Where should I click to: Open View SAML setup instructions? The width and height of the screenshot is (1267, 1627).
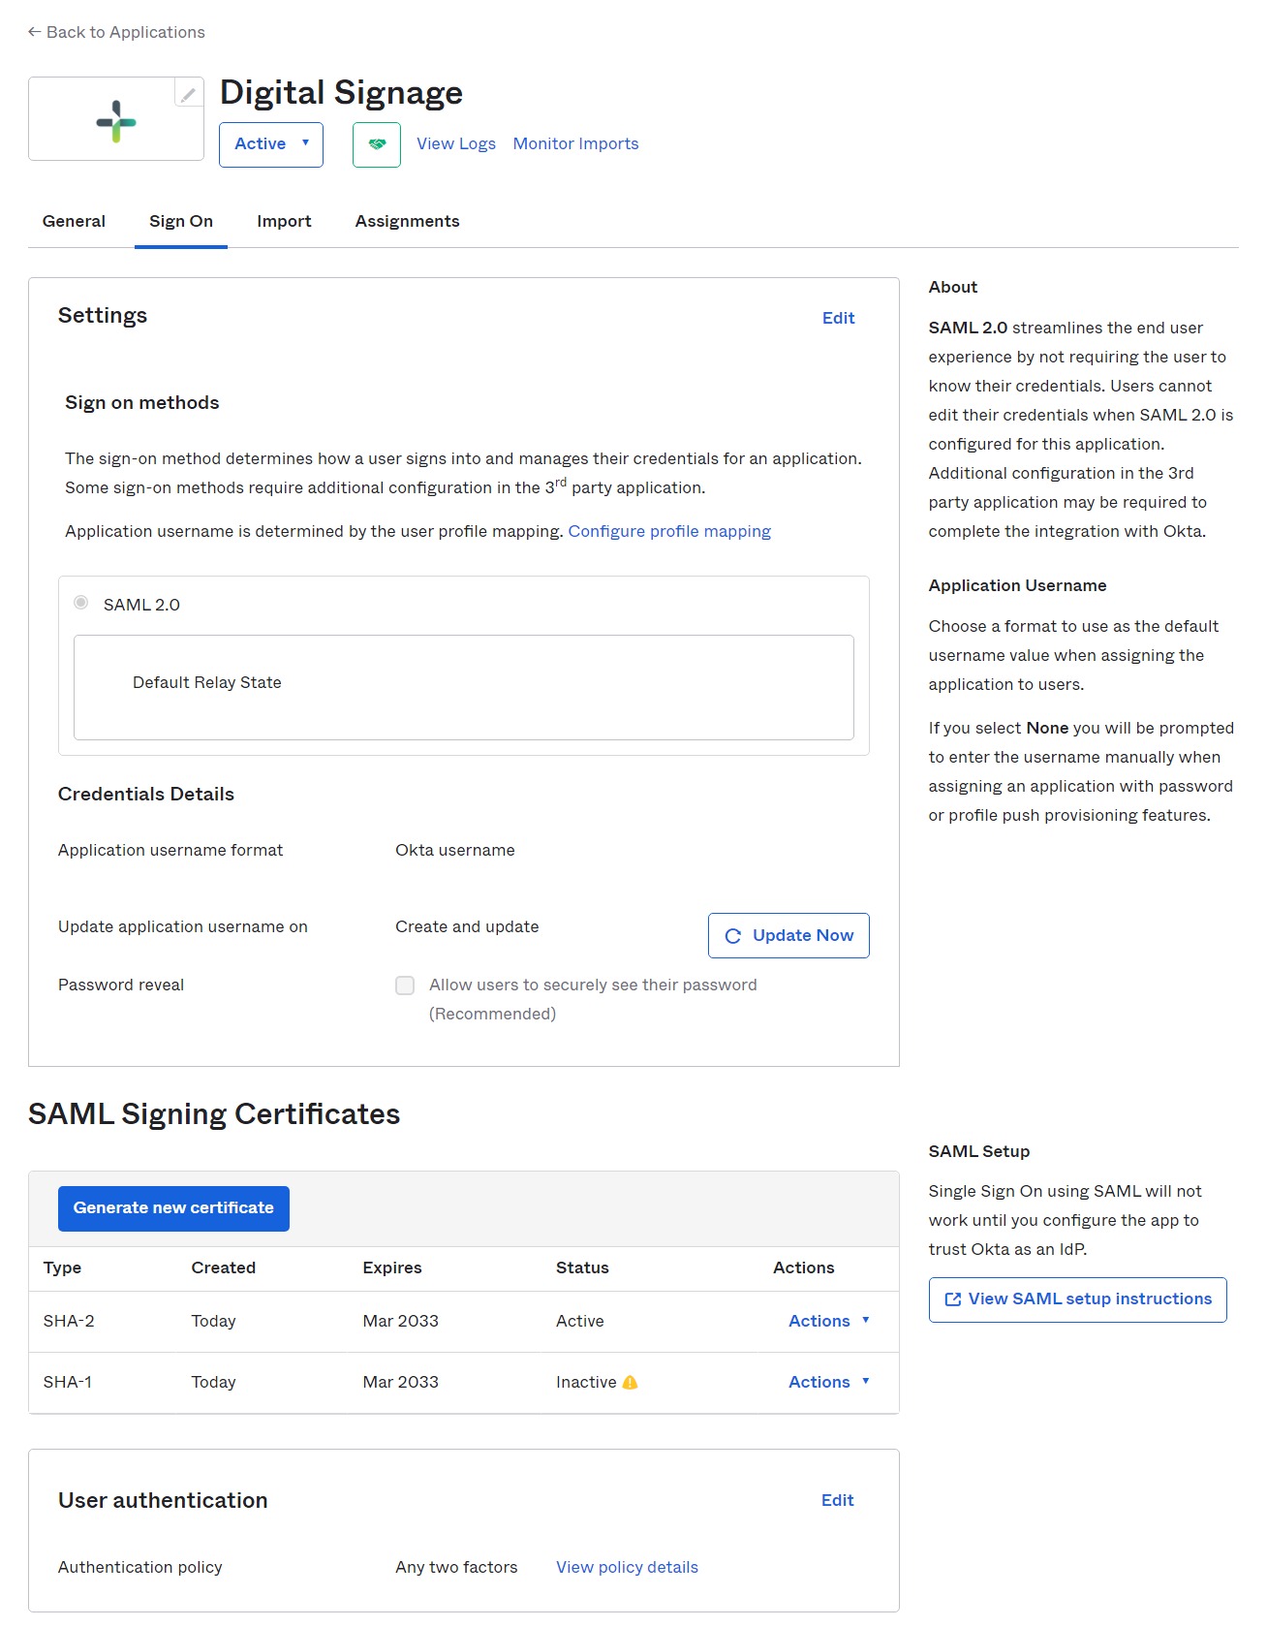[x=1077, y=1299]
